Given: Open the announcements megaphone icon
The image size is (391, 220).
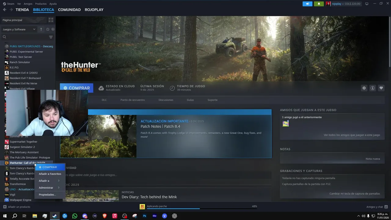Looking at the screenshot, I should point(307,4).
